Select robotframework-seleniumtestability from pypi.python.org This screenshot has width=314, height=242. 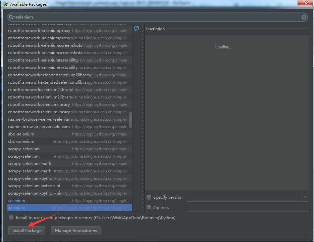point(70,60)
